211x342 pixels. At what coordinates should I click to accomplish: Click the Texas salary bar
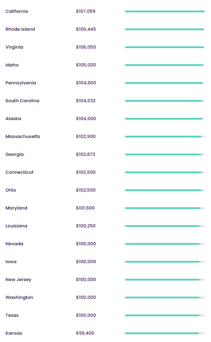point(165,315)
